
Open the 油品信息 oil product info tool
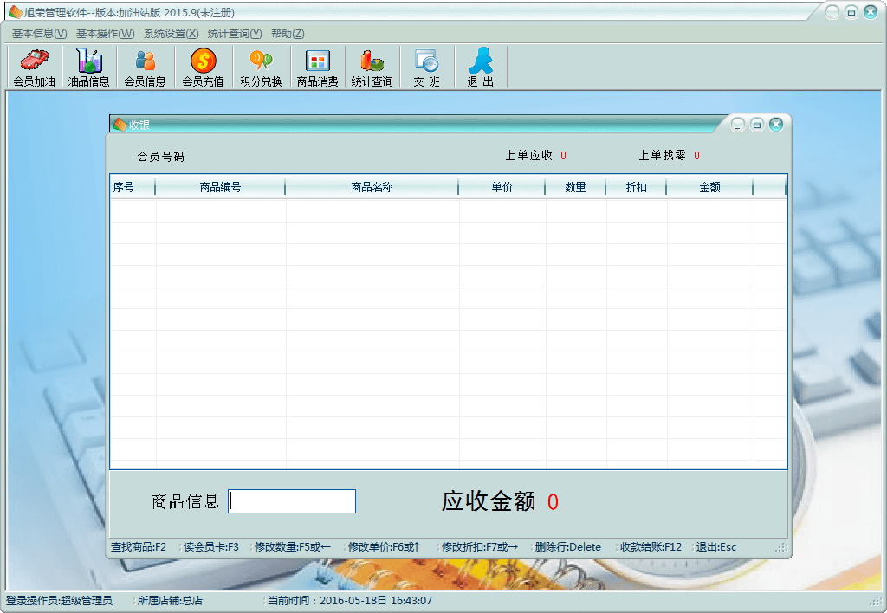coord(89,67)
